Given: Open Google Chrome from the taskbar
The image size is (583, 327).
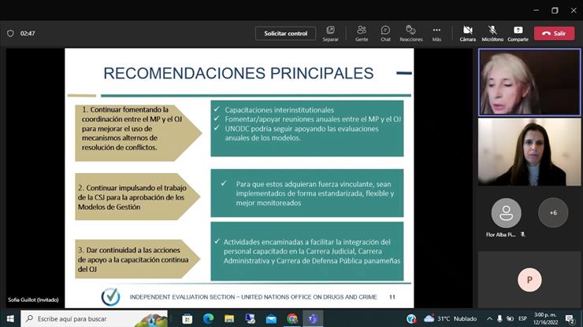Looking at the screenshot, I should click(x=292, y=319).
